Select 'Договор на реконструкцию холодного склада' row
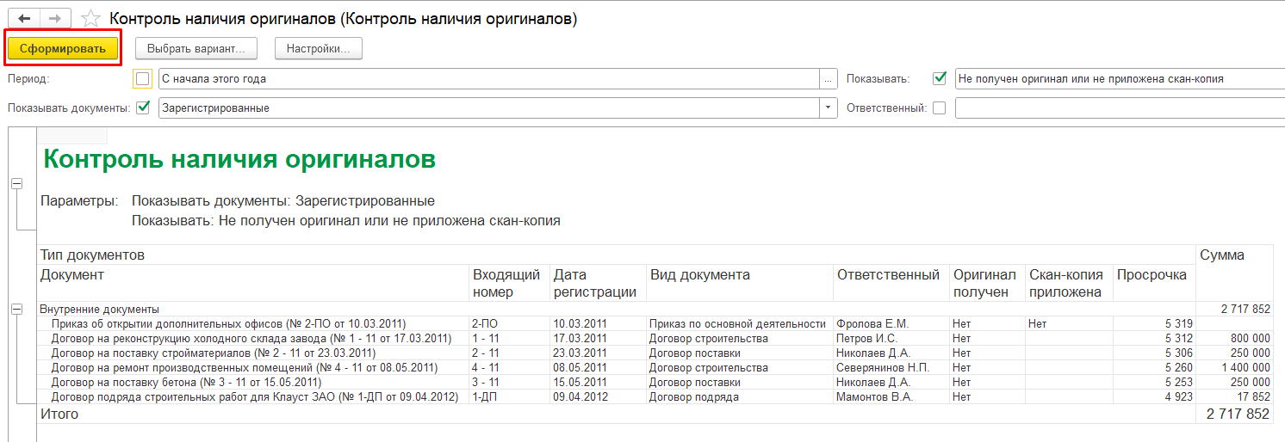The width and height of the screenshot is (1285, 442). coord(655,338)
